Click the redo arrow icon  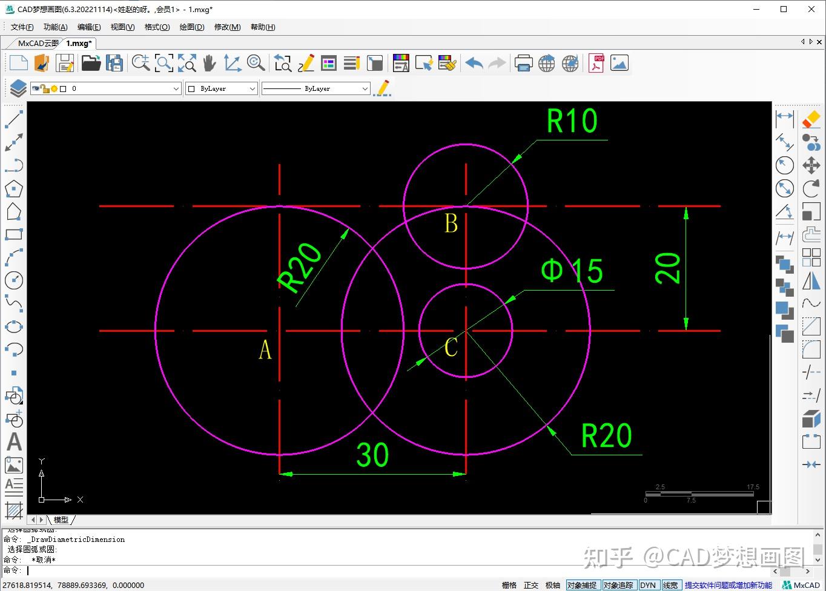(497, 63)
